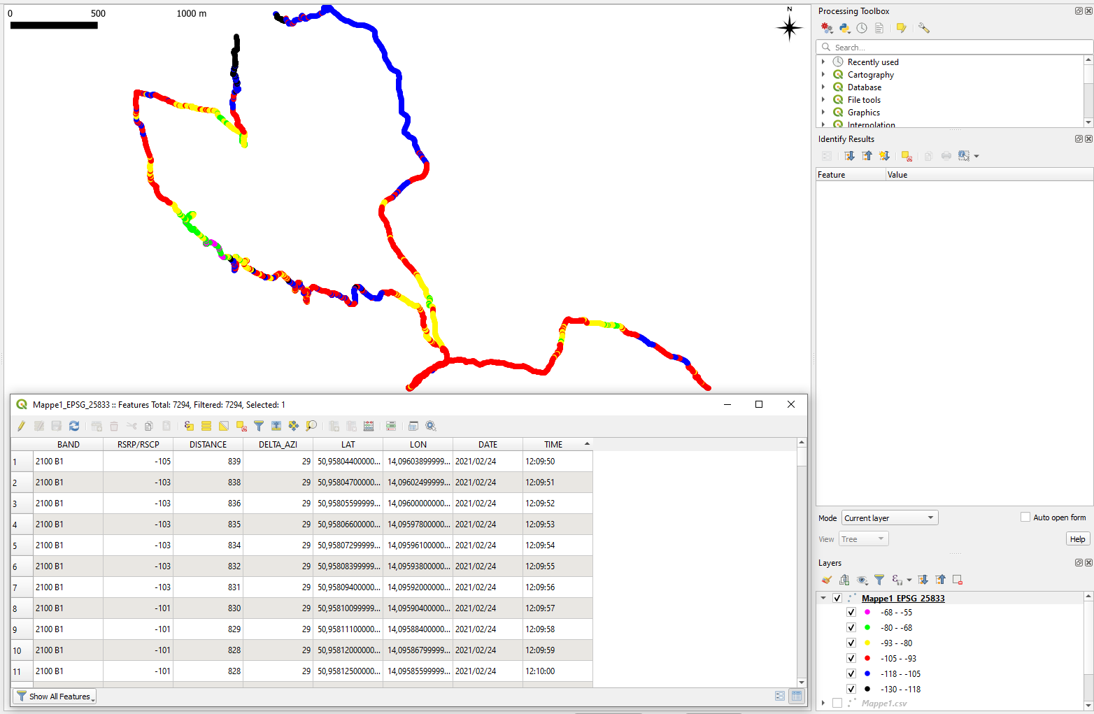The width and height of the screenshot is (1094, 714).
Task: Clear Identify Results
Action: pyautogui.click(x=907, y=156)
